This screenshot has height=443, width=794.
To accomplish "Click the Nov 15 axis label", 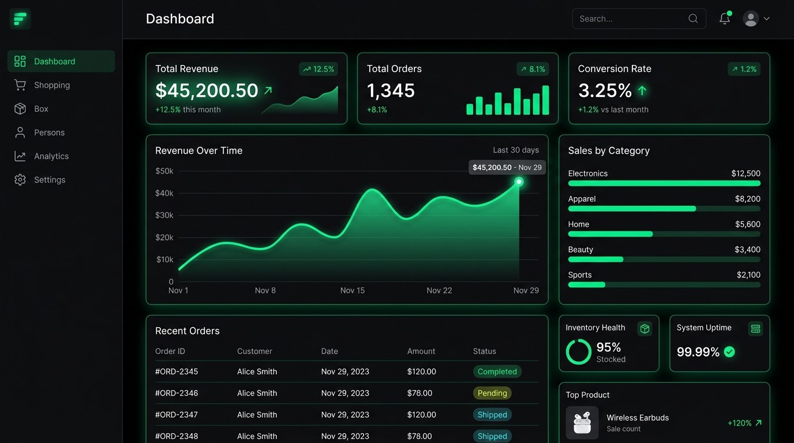I will pyautogui.click(x=353, y=290).
